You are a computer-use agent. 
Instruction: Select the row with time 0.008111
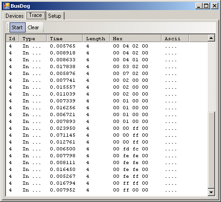tap(107, 163)
